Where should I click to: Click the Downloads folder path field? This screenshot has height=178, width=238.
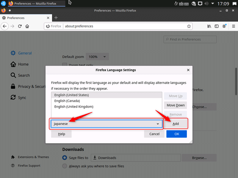pos(136,158)
